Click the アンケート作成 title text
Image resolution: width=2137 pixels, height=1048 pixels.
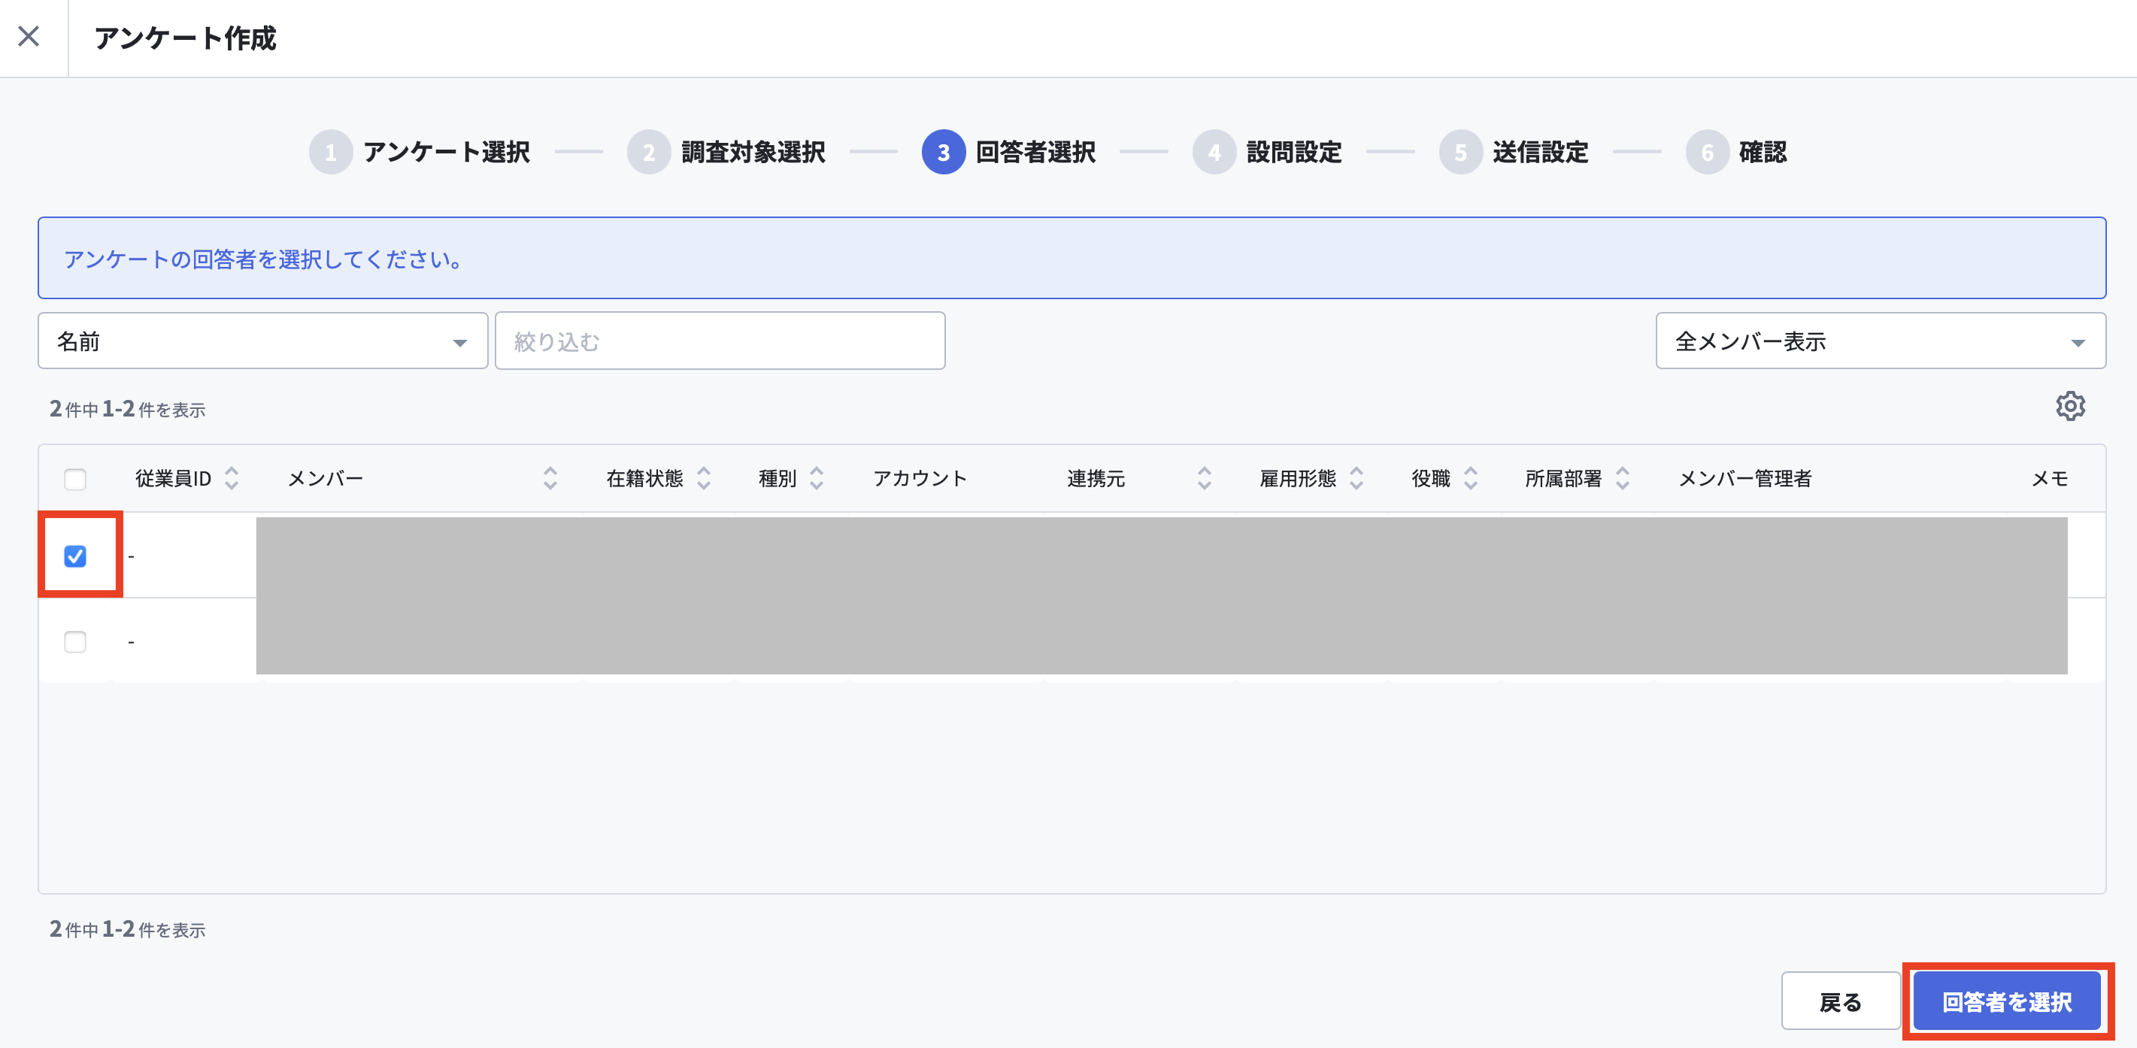(x=185, y=38)
